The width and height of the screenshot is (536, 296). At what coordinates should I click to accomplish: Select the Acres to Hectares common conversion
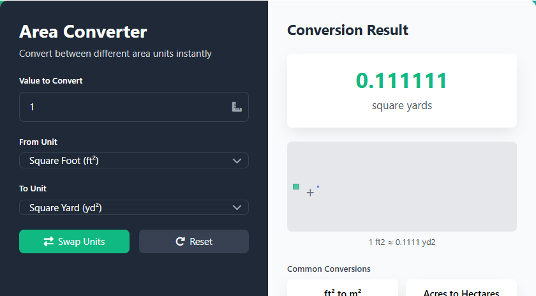pos(461,291)
